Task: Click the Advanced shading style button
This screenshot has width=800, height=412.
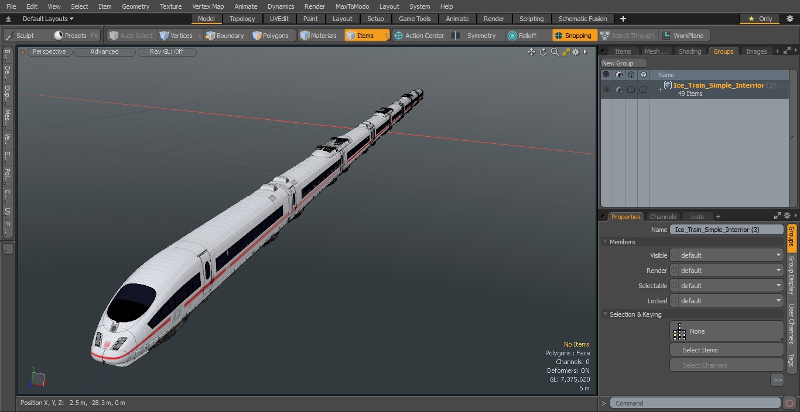Action: [105, 51]
